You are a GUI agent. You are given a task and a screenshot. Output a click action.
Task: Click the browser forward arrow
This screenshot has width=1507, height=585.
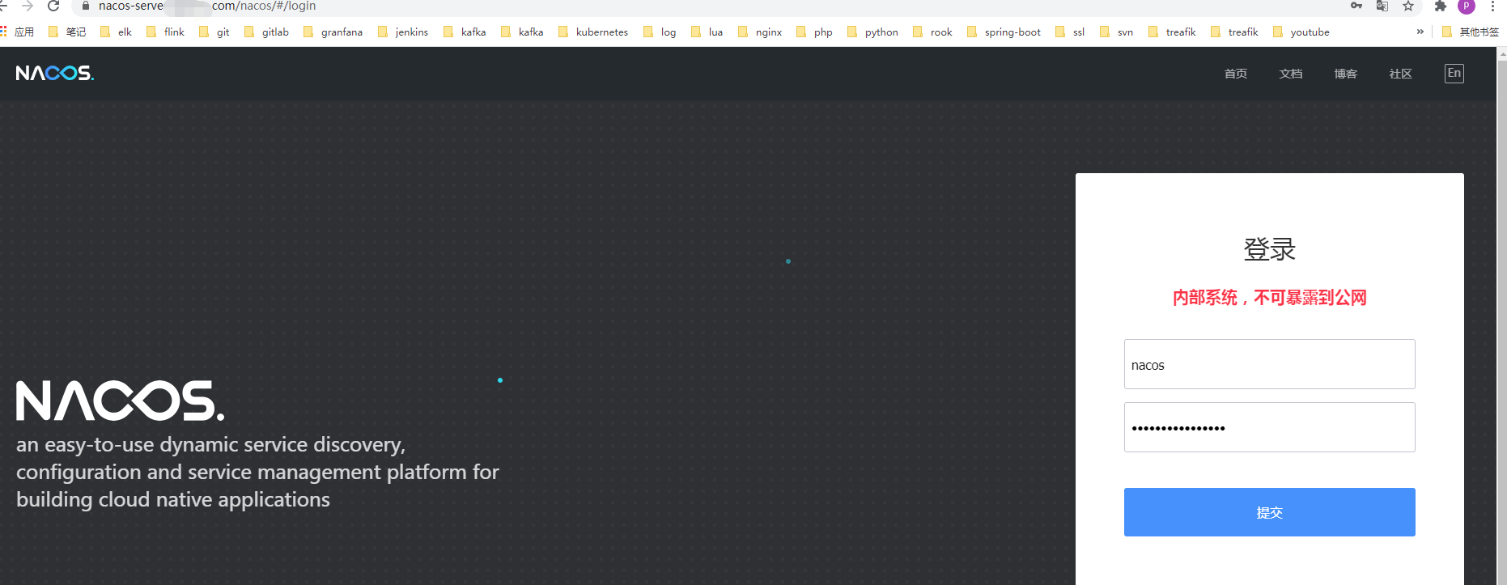click(x=28, y=6)
